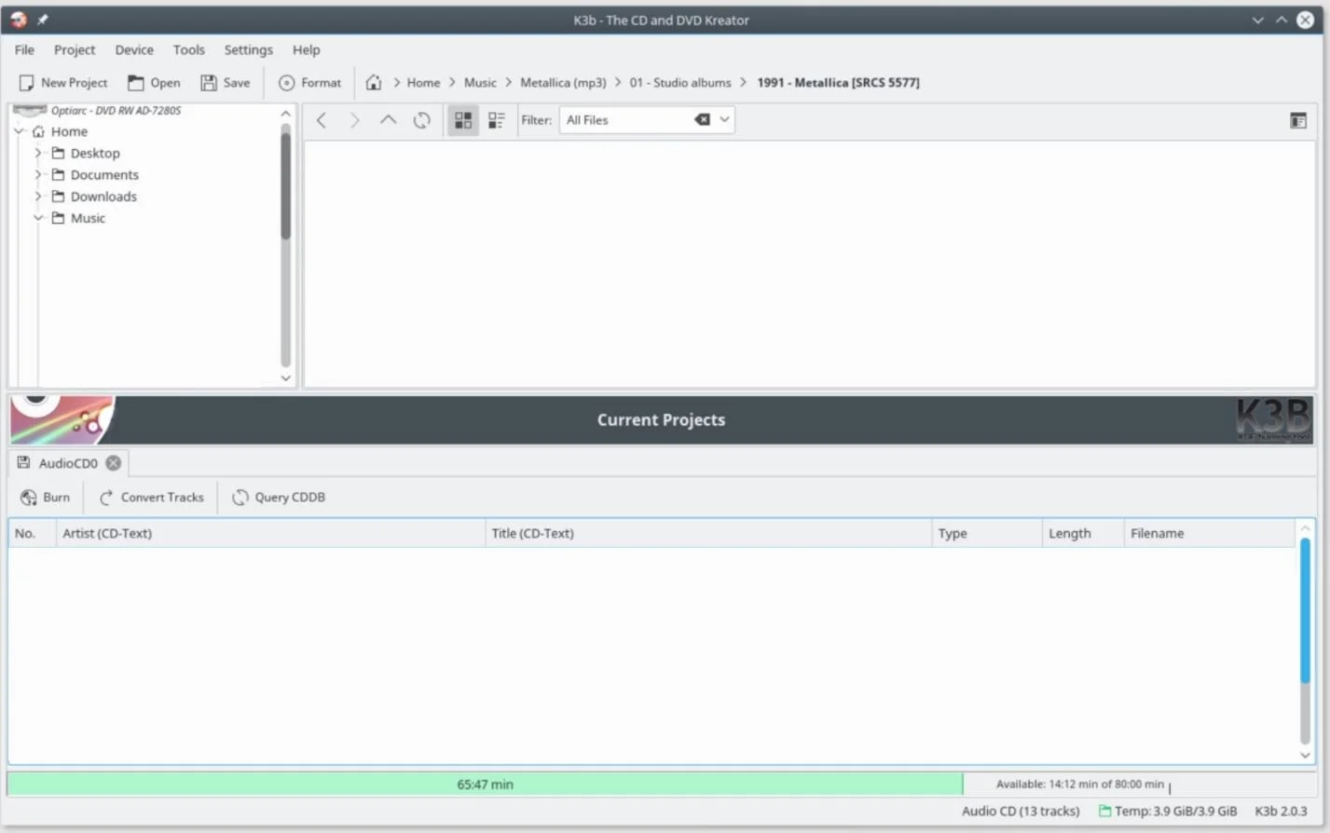This screenshot has width=1330, height=833.
Task: Click the track list scrollbar thumb
Action: click(1305, 610)
